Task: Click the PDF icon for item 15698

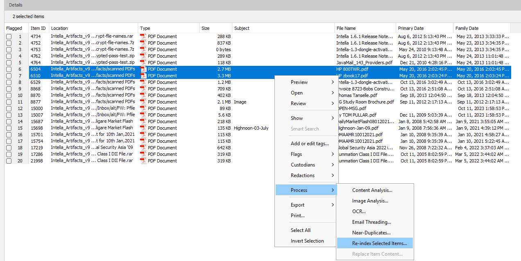Action: pyautogui.click(x=143, y=128)
